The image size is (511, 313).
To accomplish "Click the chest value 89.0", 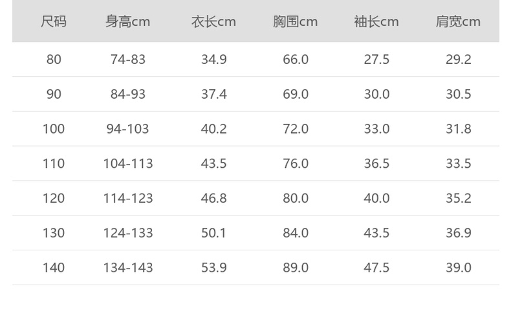I will (295, 268).
